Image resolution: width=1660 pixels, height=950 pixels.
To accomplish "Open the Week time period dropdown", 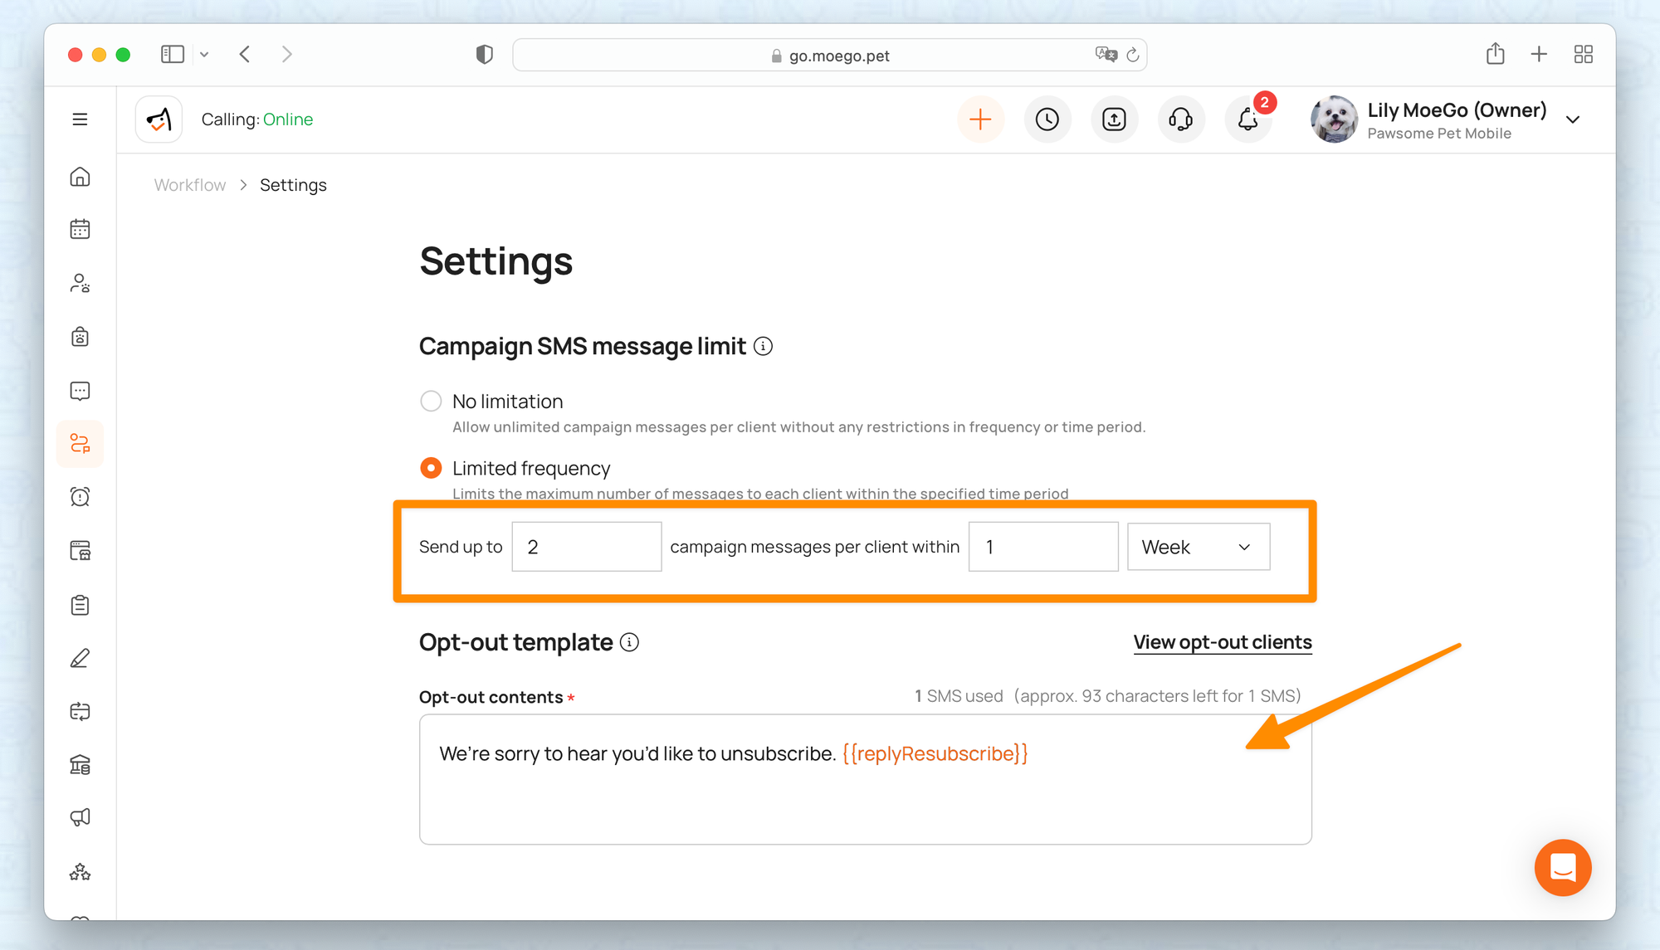I will (x=1198, y=547).
